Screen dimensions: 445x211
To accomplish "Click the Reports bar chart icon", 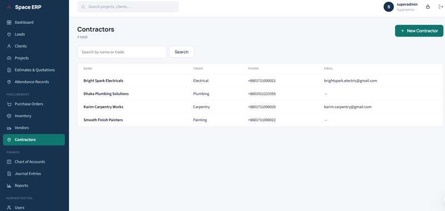I will (9, 185).
